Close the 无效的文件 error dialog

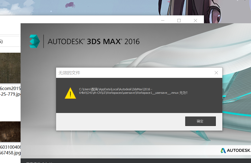click(x=216, y=73)
